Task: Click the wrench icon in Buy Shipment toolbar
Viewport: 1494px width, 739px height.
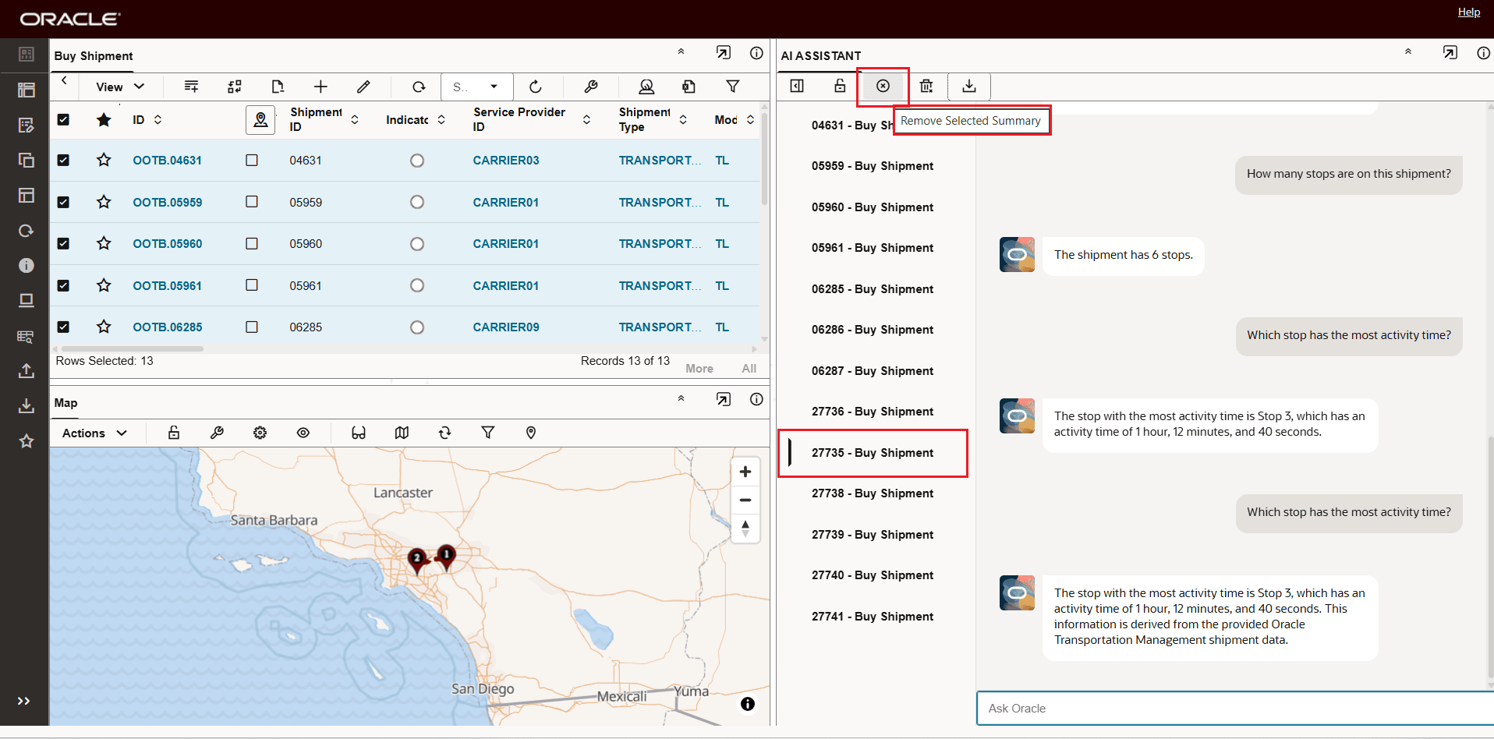Action: tap(591, 87)
